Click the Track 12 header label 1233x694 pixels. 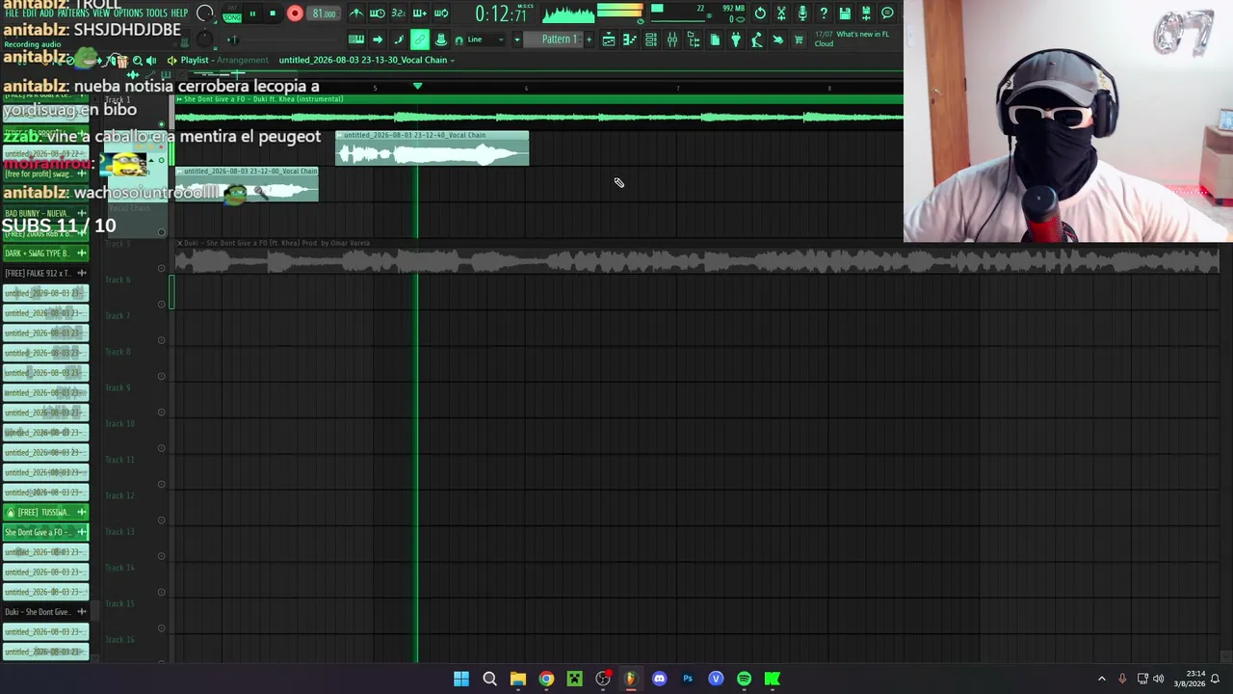point(120,495)
